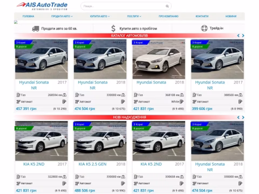The image size is (259, 194).
Task: Click the fuel pump icon on 399 606 грн card
Action: (x=194, y=95)
